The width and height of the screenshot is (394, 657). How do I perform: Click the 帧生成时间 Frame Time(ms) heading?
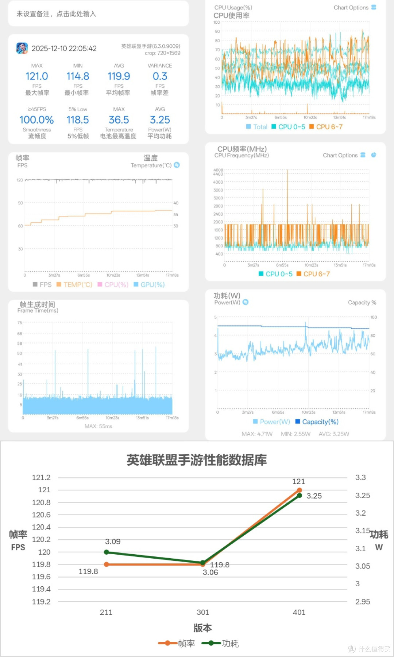[38, 307]
